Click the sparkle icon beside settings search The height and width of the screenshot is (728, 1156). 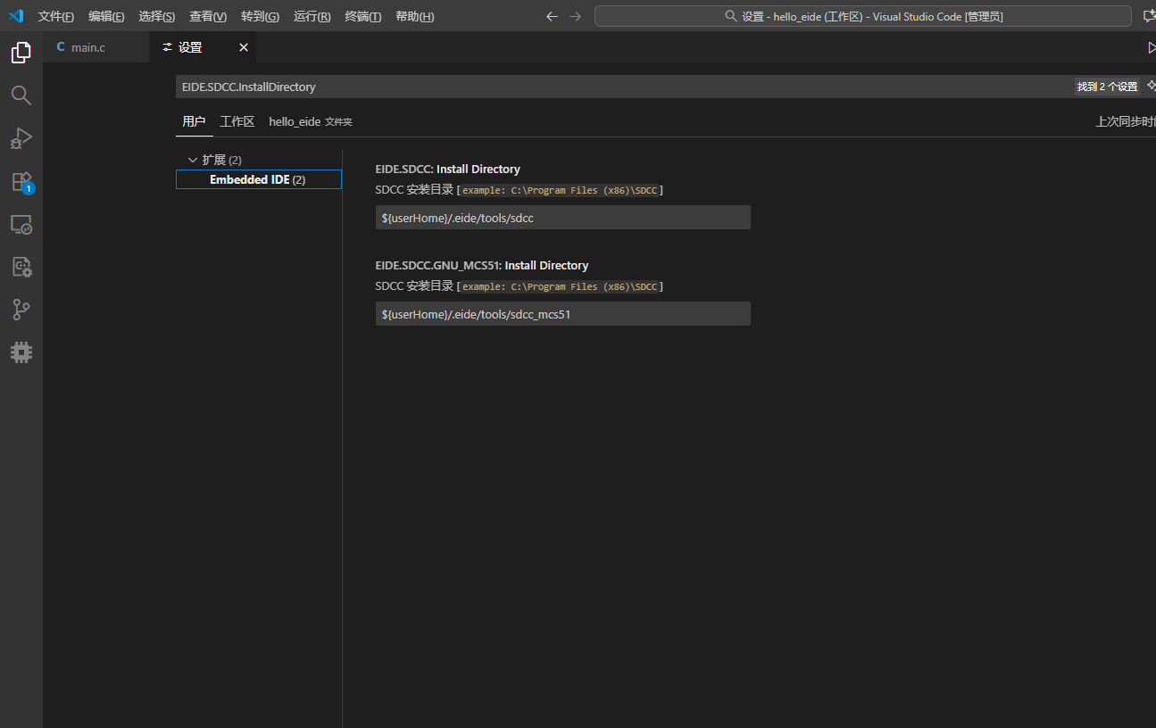(x=1151, y=86)
